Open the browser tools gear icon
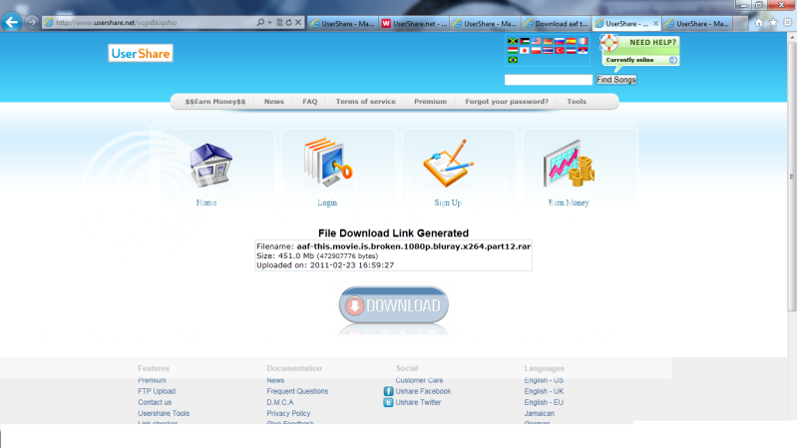The width and height of the screenshot is (797, 448). 786,22
